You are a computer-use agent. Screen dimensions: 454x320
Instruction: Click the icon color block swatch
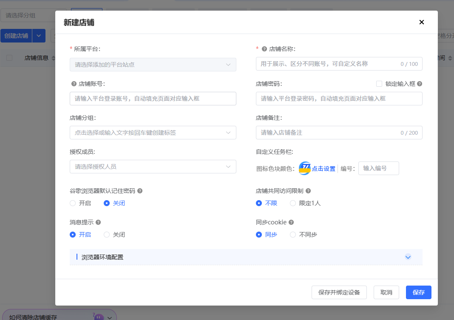(305, 168)
